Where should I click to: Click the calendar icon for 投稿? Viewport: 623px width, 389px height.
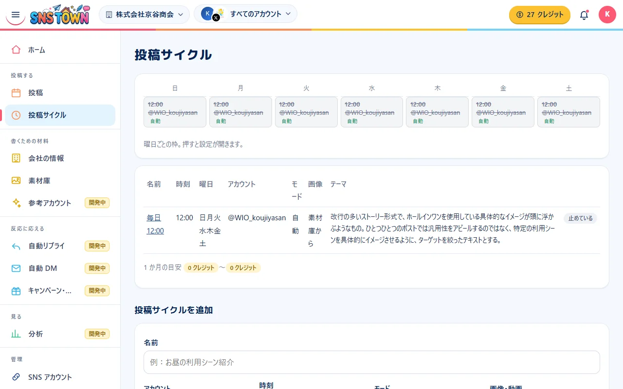pyautogui.click(x=16, y=93)
